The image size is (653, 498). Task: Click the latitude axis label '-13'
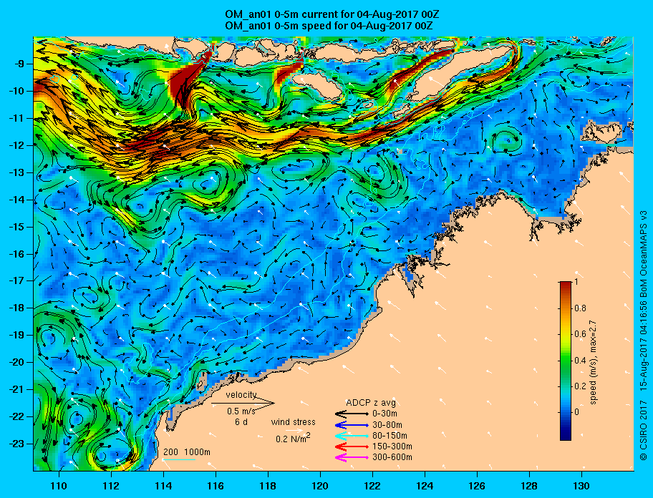[17, 172]
